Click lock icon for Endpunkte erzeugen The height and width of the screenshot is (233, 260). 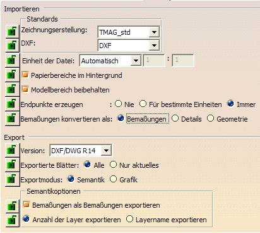pyautogui.click(x=12, y=104)
